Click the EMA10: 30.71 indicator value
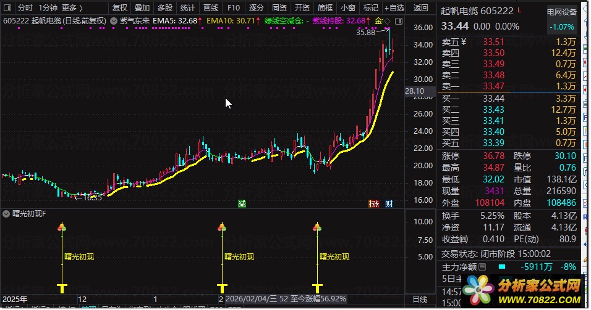The width and height of the screenshot is (591, 310). point(233,21)
